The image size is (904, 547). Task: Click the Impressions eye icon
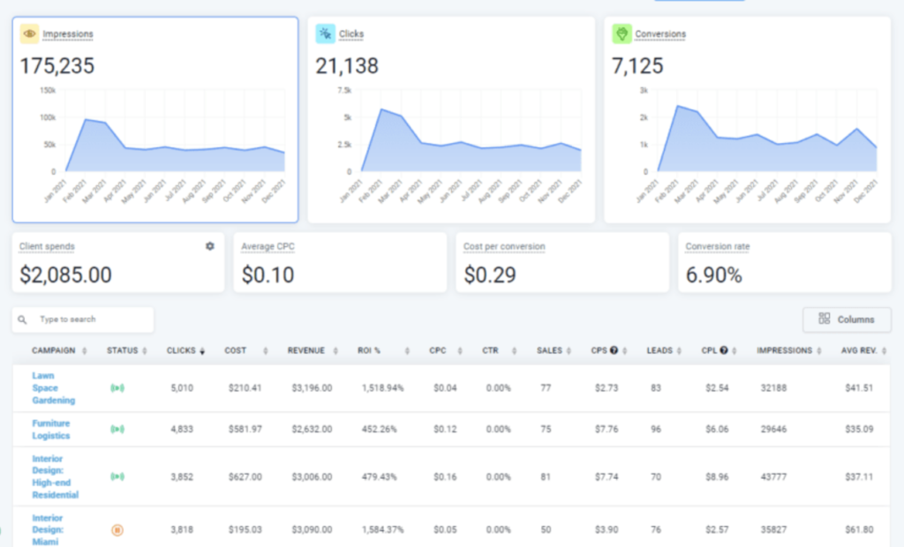27,33
